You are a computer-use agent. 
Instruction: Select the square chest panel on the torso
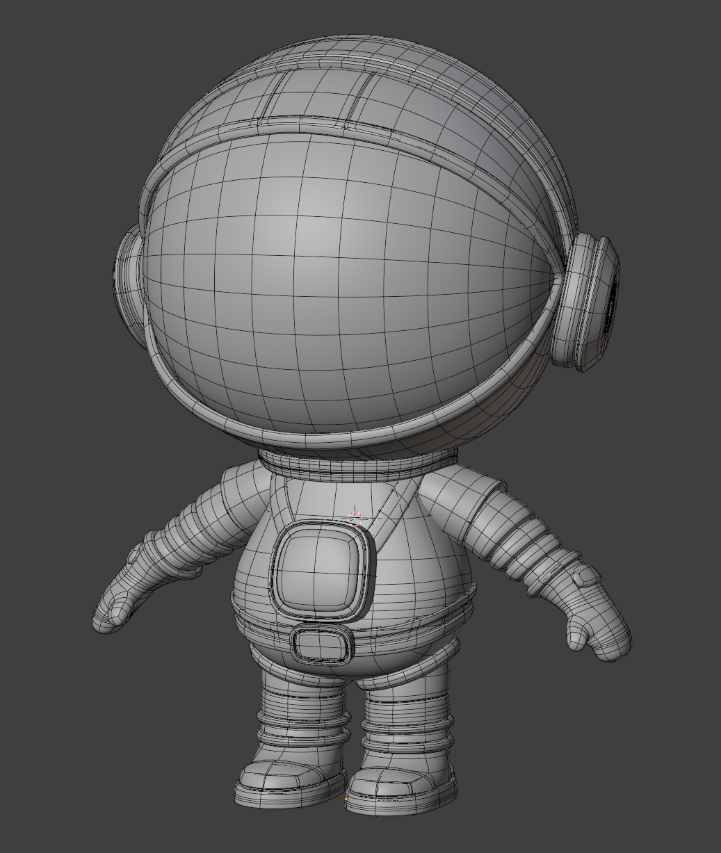pos(318,570)
